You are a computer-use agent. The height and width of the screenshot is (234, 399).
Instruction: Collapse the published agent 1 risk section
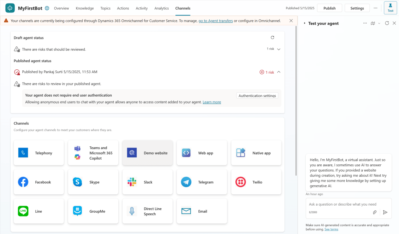279,72
